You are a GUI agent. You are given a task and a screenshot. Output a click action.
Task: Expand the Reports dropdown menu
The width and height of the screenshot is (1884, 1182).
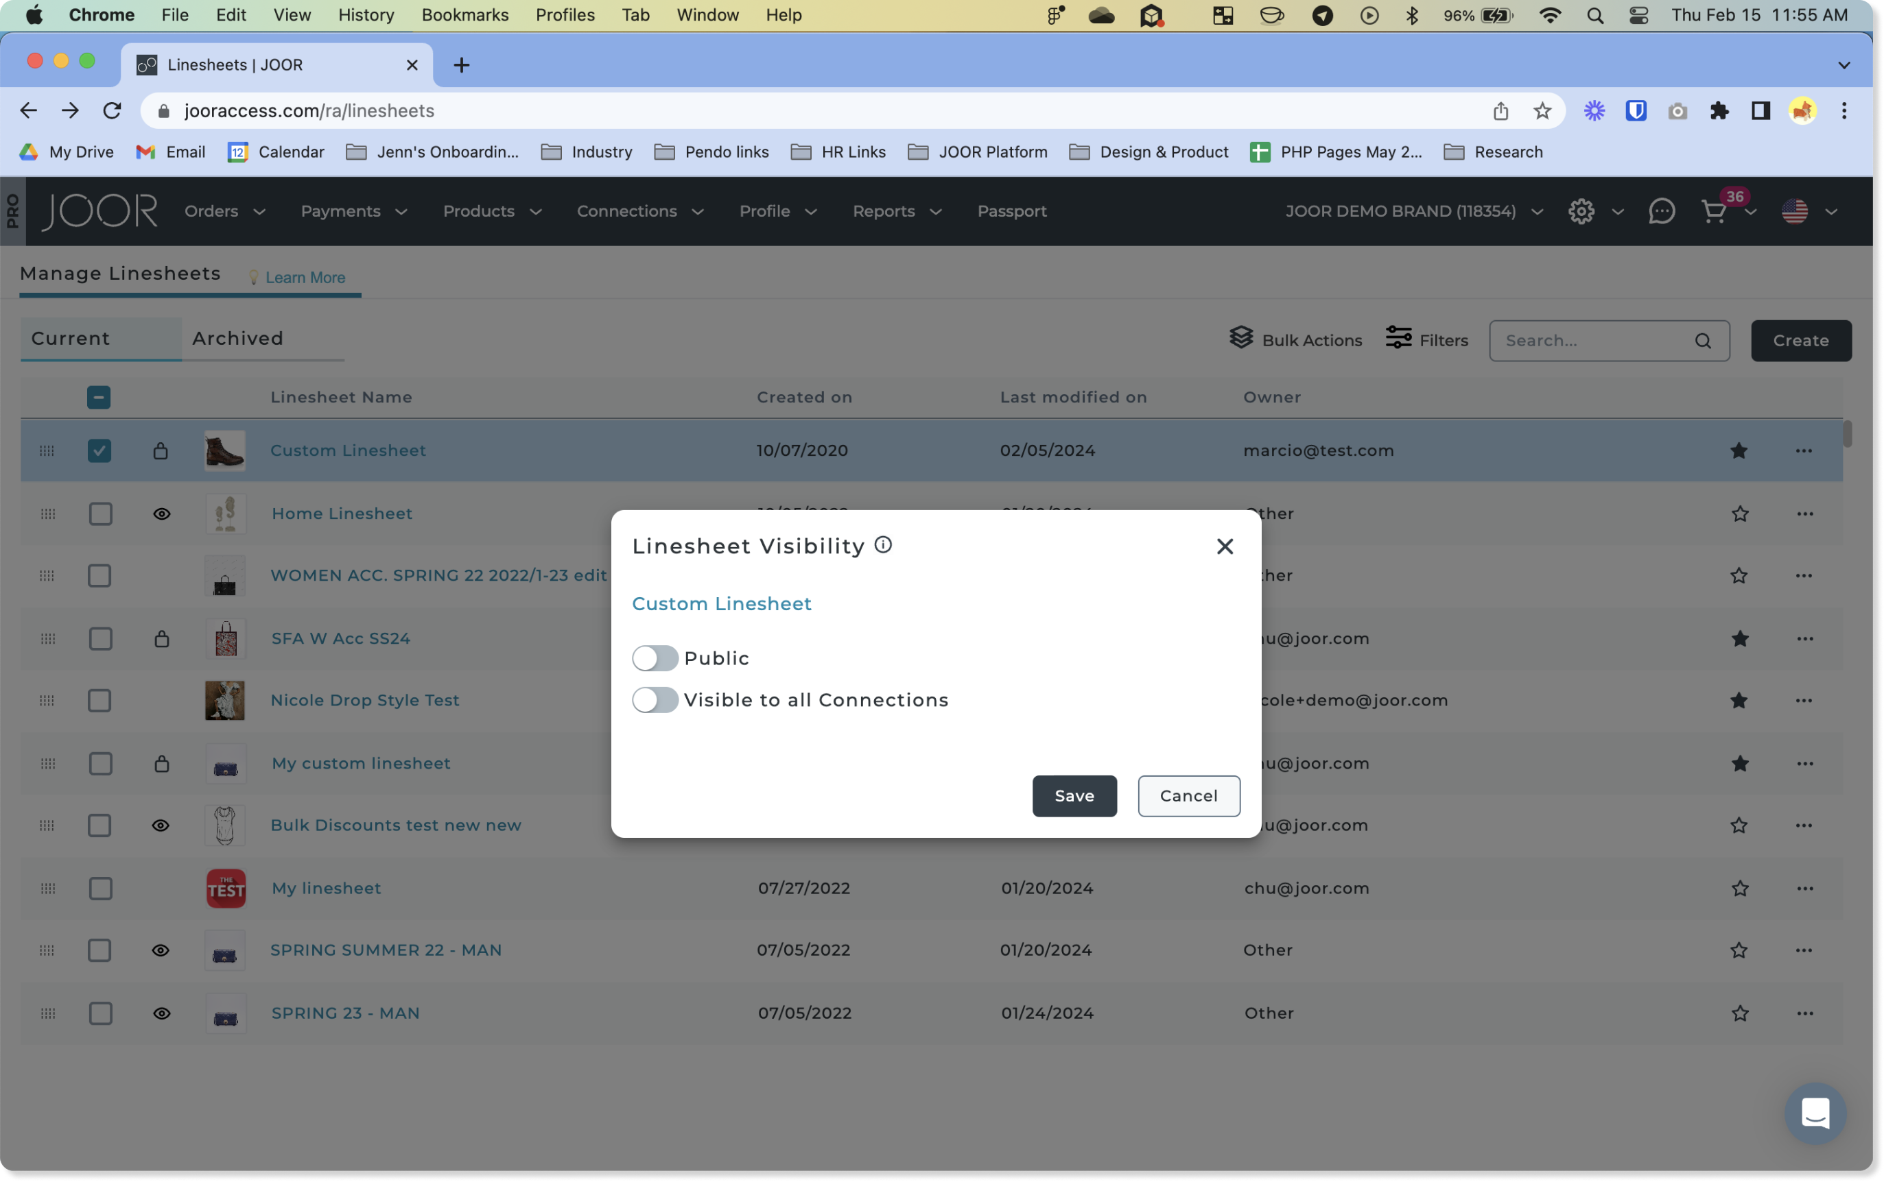(x=896, y=211)
